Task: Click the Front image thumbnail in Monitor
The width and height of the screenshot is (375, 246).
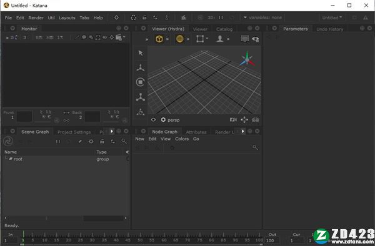Action: pos(24,116)
